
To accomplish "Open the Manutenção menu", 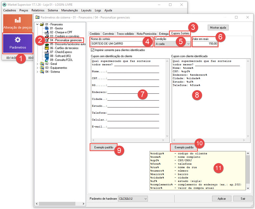I will click(x=69, y=10).
